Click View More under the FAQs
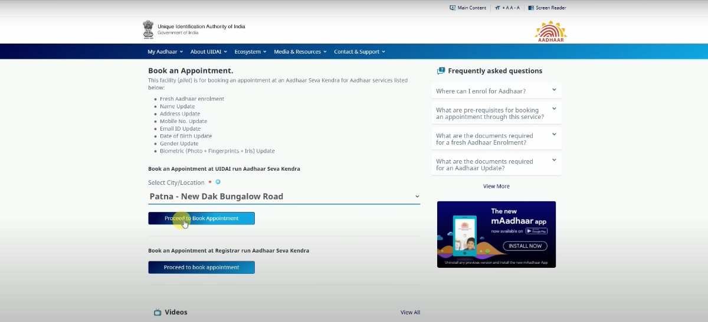 click(x=496, y=186)
